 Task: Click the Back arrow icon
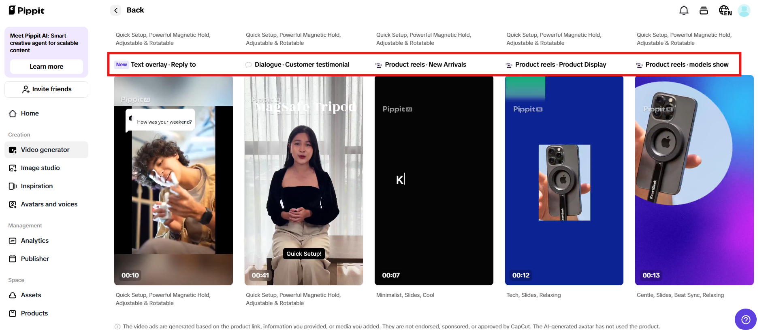(116, 11)
